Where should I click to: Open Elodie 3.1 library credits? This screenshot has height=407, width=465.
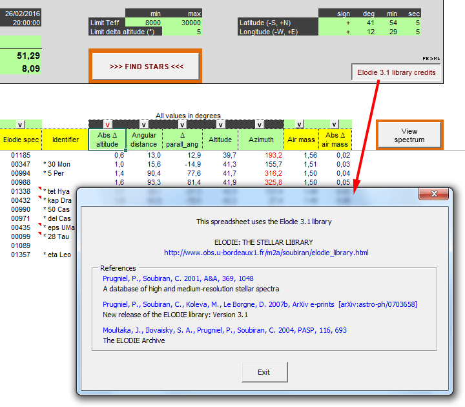pyautogui.click(x=396, y=72)
